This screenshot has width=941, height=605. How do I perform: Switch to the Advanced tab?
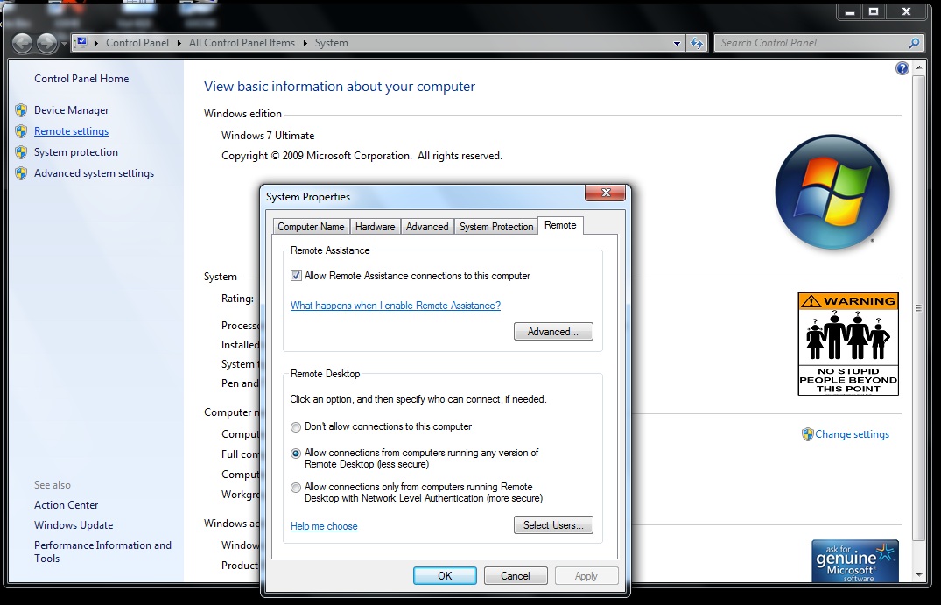click(x=427, y=227)
